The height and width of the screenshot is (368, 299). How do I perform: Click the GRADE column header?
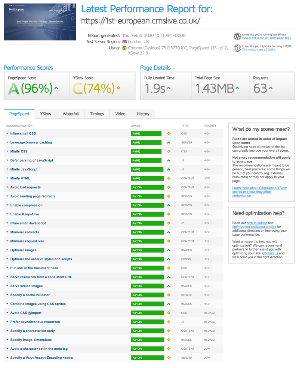(x=136, y=126)
